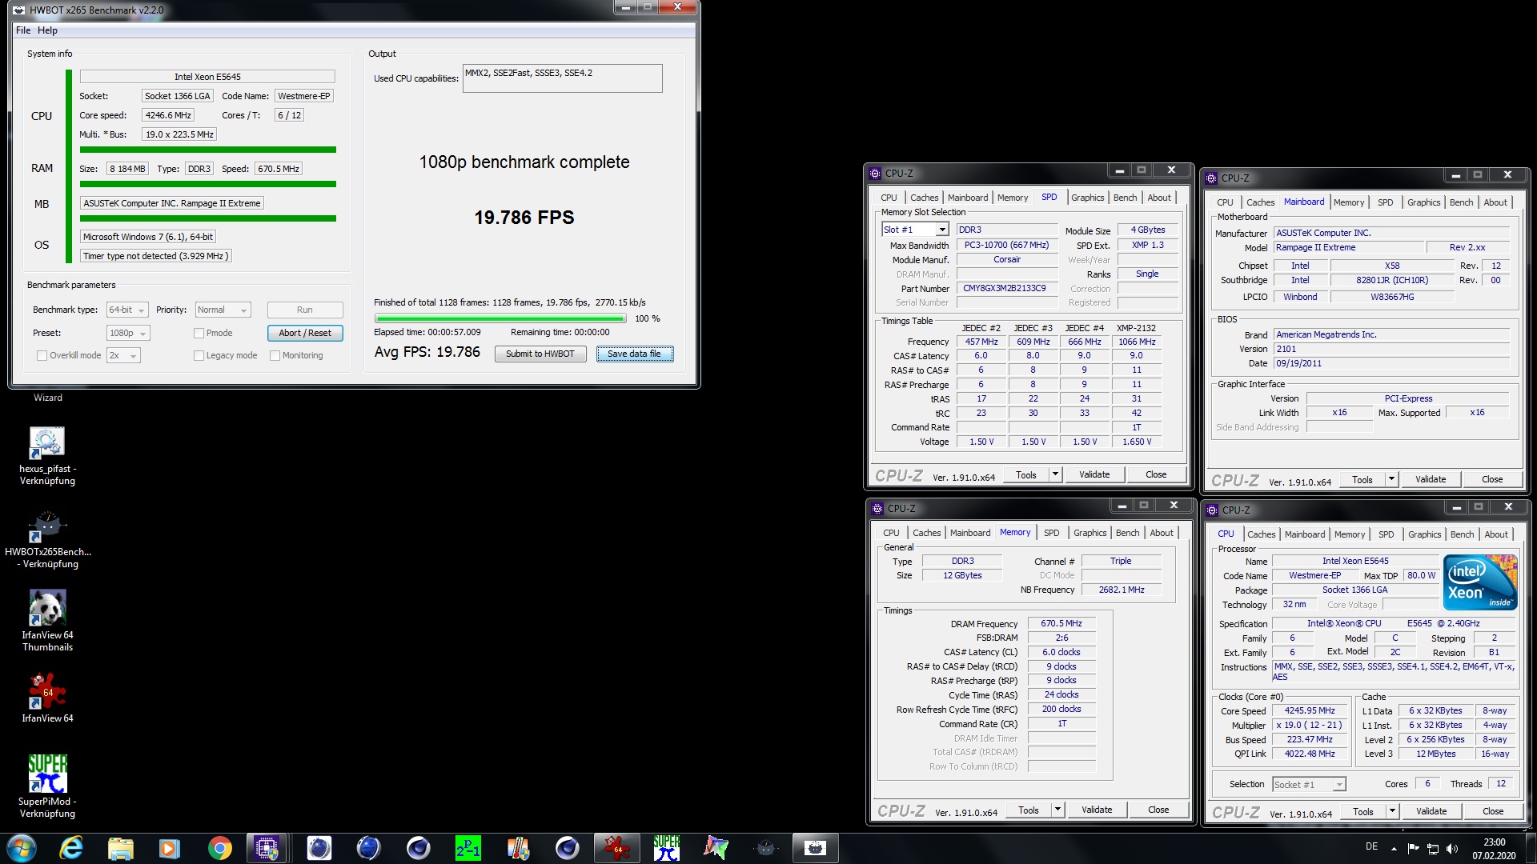Open the Socket #1 selection dropdown

[1309, 784]
